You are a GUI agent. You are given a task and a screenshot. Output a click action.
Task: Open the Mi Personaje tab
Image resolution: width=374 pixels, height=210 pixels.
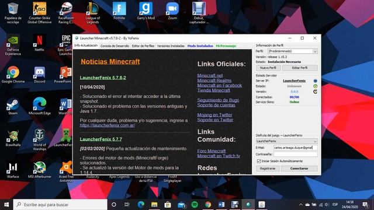226,46
